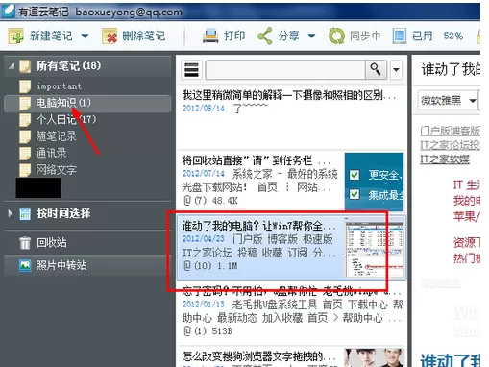Open the 照片中转站 photo station
This screenshot has height=367, width=489.
point(87,265)
